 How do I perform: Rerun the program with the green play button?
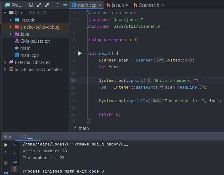click(x=6, y=145)
